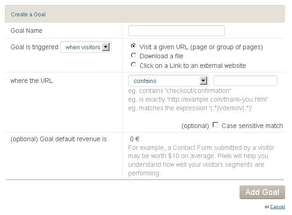This screenshot has height=215, width=292.
Task: Click the '0 €' default revenue value
Action: [135, 139]
